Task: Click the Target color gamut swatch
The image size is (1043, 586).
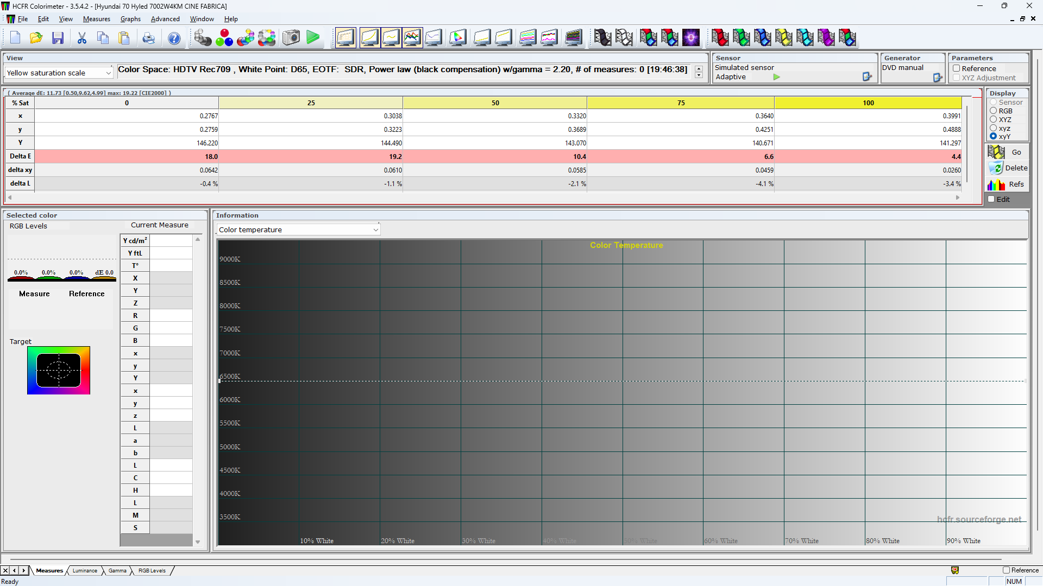Action: 59,370
